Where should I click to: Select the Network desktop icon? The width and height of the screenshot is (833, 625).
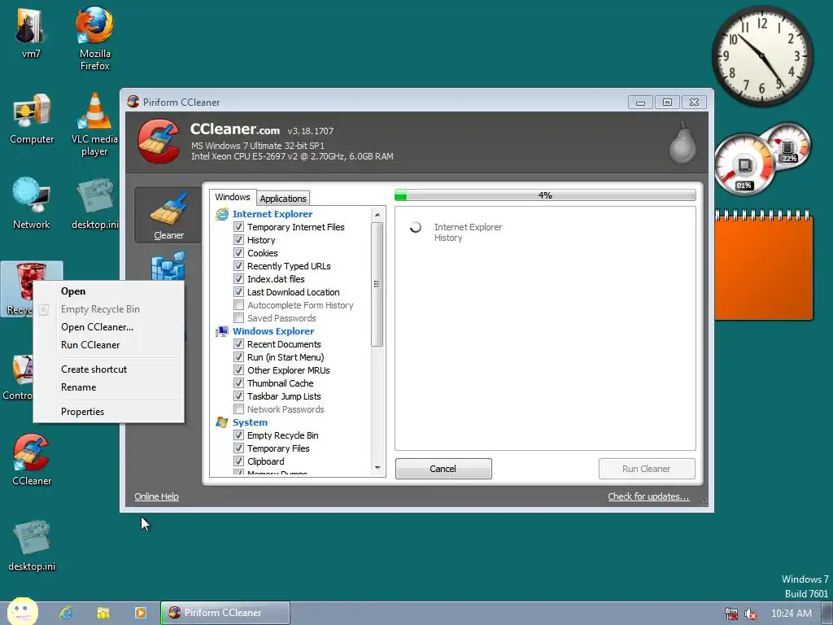coord(32,203)
